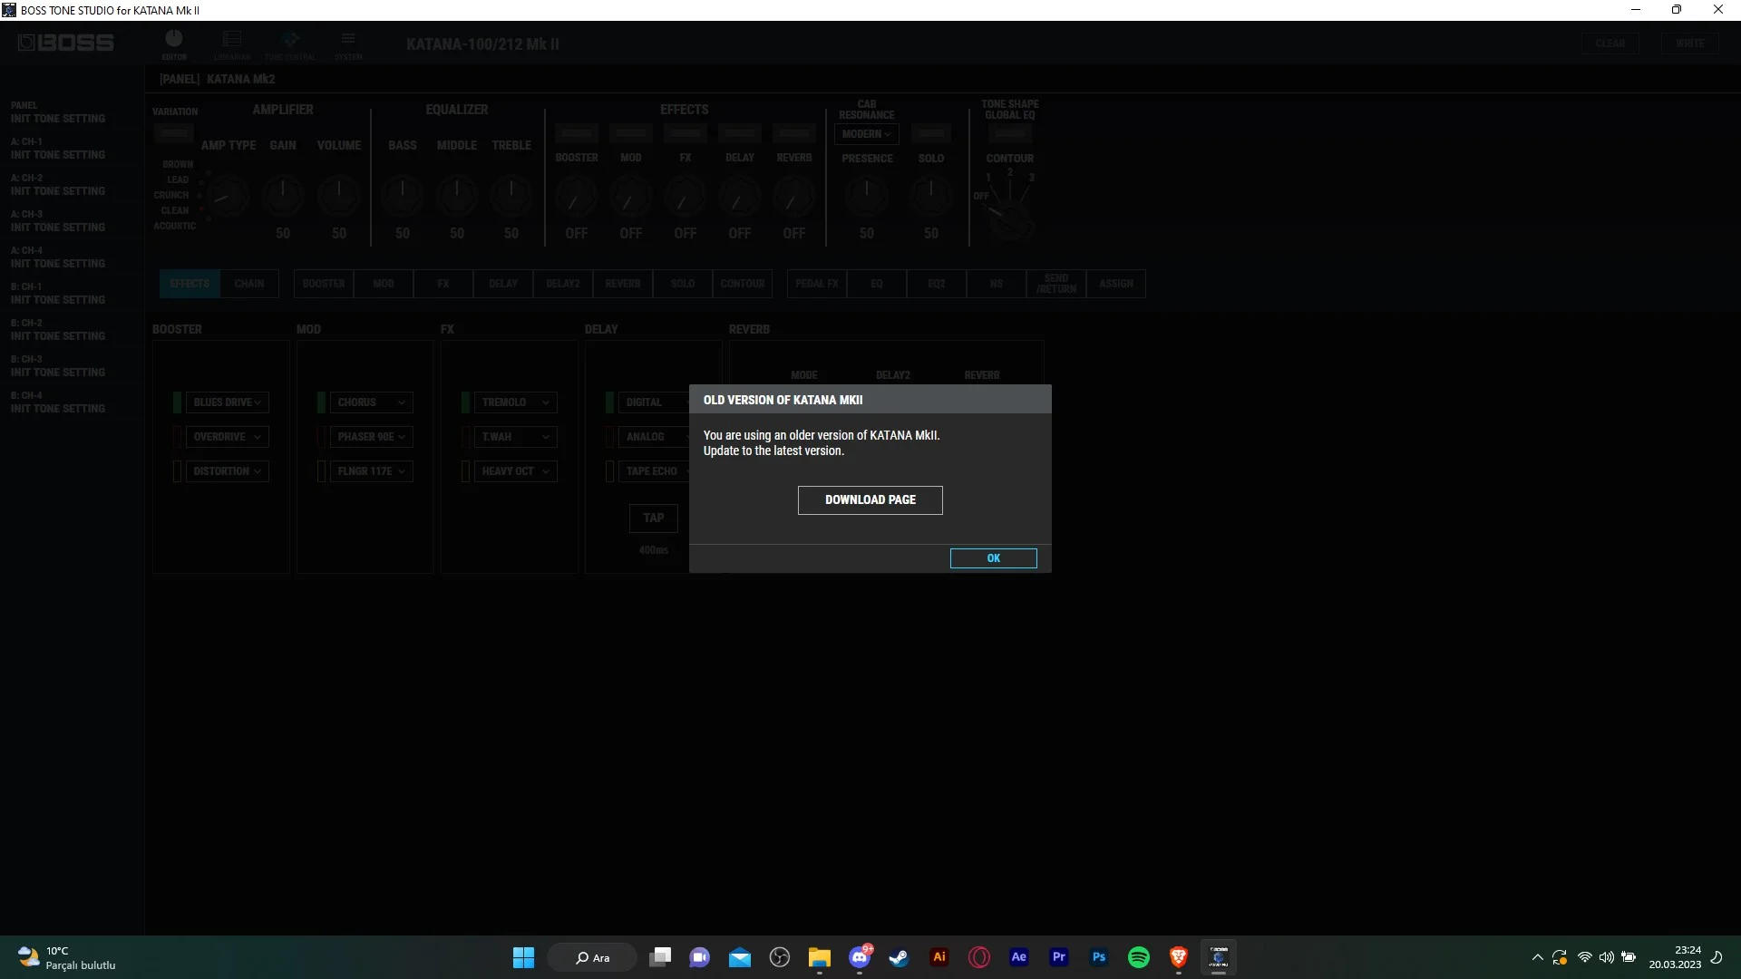Screen dimensions: 1741x979
Task: Open the Phaser 90E mod dropdown
Action: pyautogui.click(x=371, y=437)
